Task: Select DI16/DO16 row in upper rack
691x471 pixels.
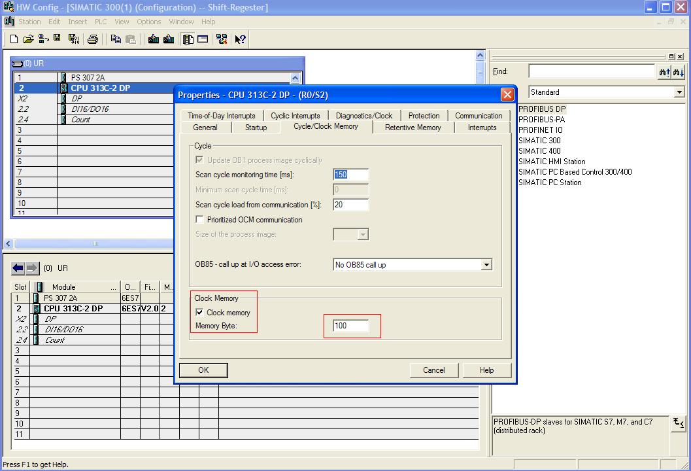Action: pos(90,109)
